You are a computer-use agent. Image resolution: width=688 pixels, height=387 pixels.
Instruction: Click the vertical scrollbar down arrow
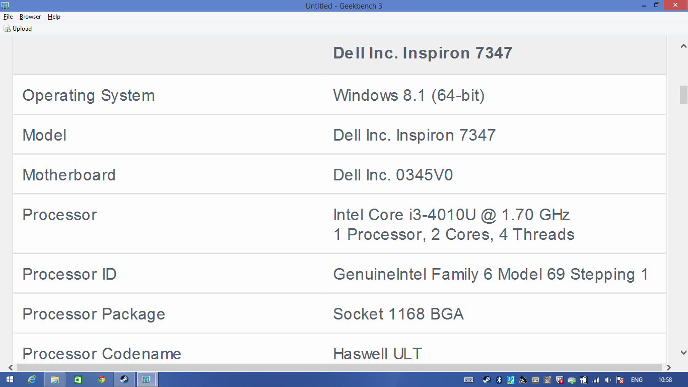coord(683,353)
